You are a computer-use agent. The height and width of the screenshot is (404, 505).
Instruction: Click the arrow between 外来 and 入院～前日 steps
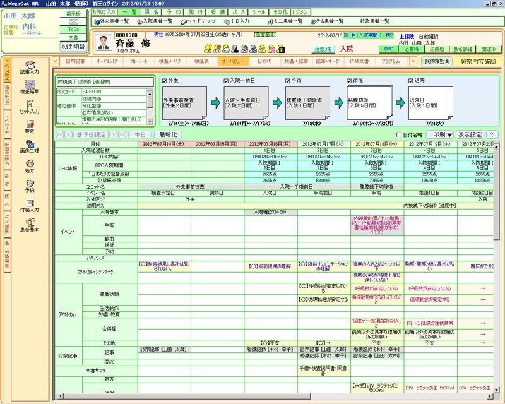215,103
